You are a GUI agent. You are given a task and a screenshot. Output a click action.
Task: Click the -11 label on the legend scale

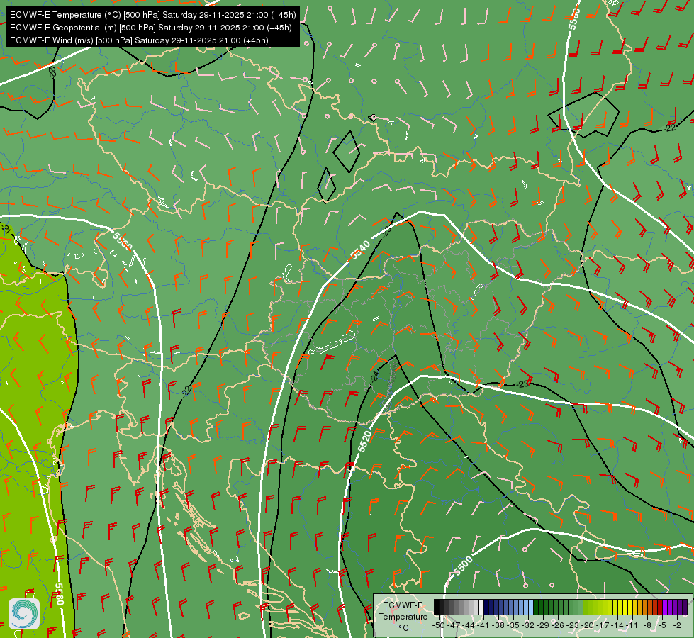[632, 625]
